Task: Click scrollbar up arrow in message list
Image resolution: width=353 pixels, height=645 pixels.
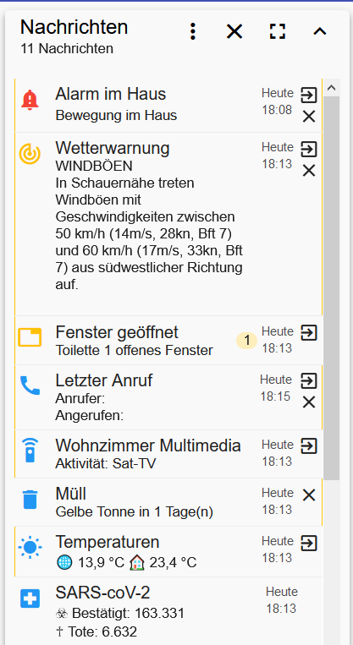Action: tap(332, 88)
